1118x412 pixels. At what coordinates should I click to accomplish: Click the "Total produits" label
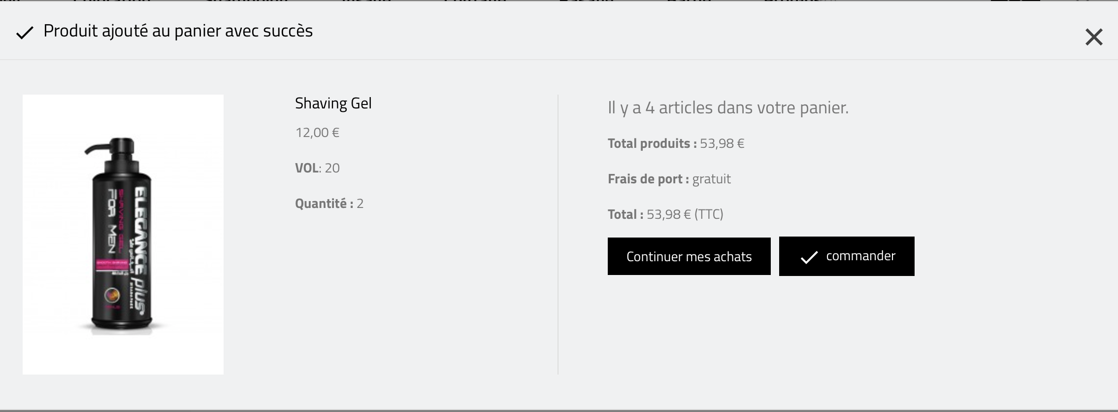(652, 143)
